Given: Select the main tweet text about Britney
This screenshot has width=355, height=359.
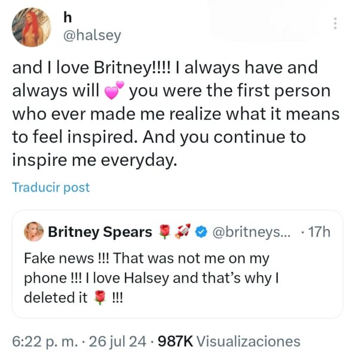Looking at the screenshot, I should click(x=176, y=114).
